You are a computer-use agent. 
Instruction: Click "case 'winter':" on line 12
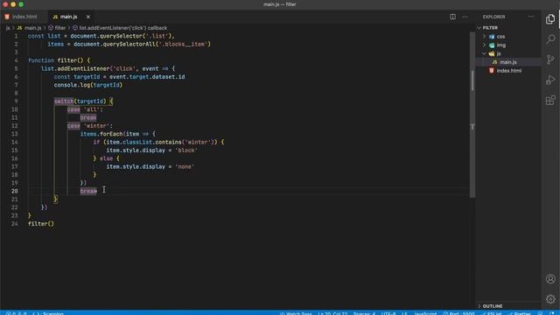(90, 126)
